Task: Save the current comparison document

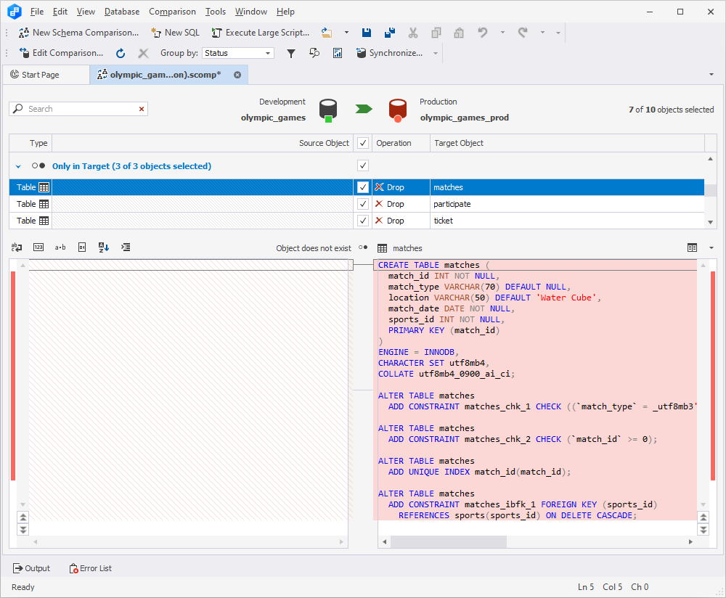Action: click(366, 33)
